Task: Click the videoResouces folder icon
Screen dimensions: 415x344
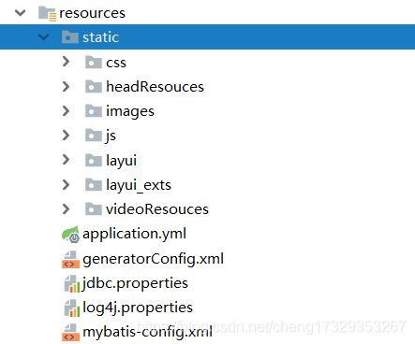Action: (94, 208)
